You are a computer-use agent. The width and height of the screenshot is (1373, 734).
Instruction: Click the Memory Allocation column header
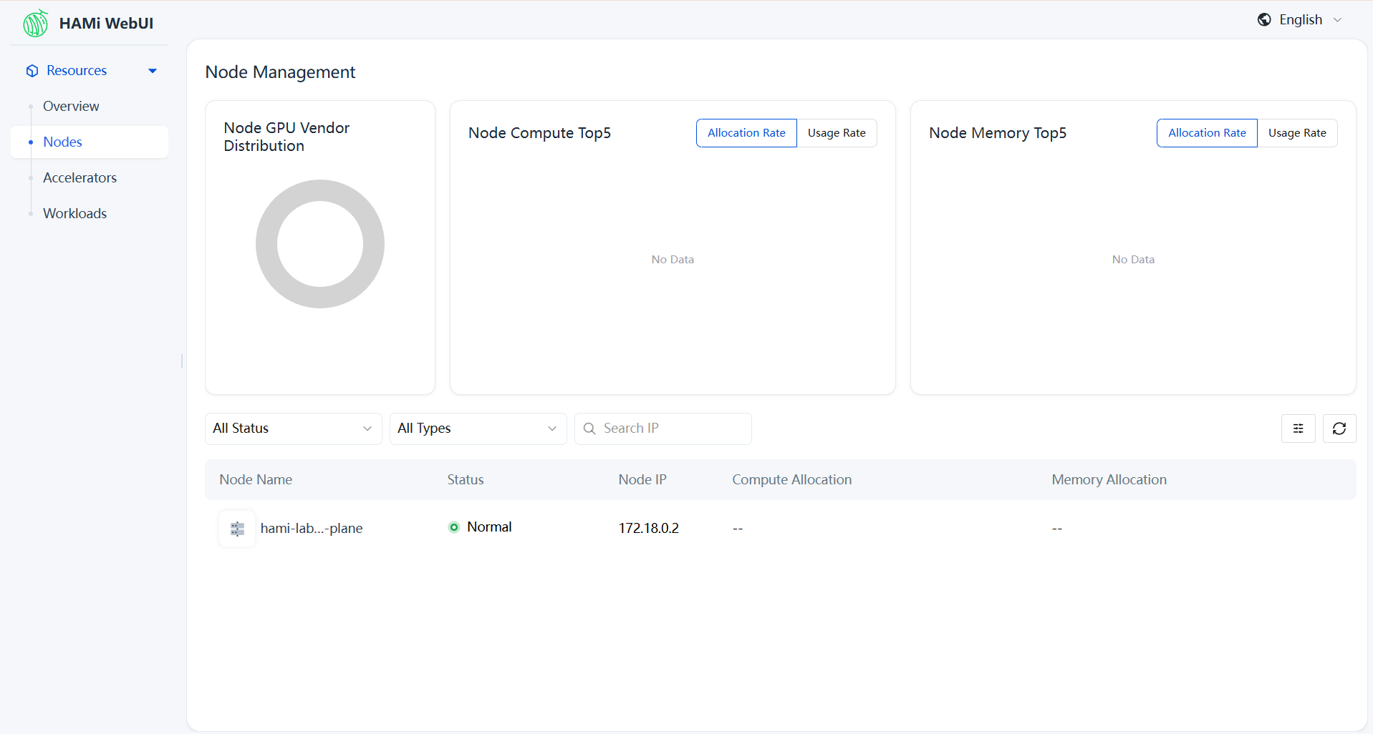click(1109, 480)
